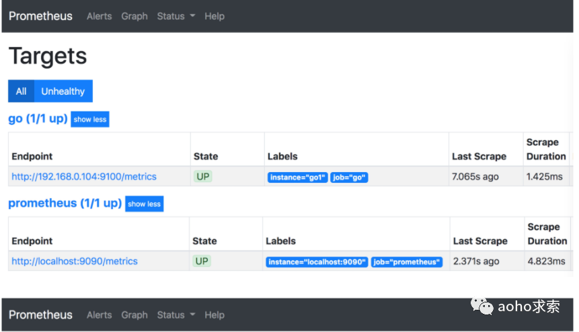Expand the Status dropdown in top navbar
This screenshot has width=579, height=332.
click(x=176, y=16)
